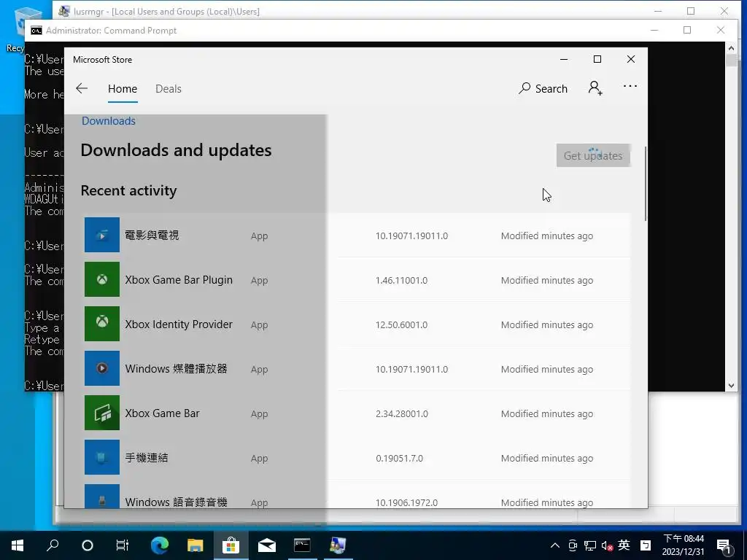Click Command Prompt scrollbar down arrow
The width and height of the screenshot is (747, 560).
pos(731,386)
